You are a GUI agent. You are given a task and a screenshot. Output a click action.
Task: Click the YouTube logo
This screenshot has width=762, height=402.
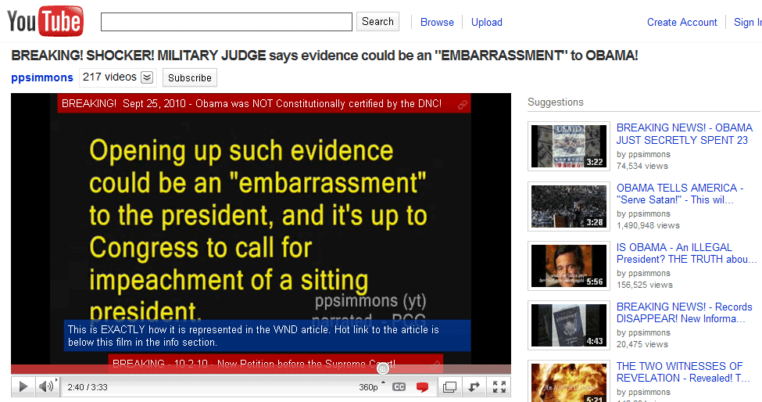point(45,22)
